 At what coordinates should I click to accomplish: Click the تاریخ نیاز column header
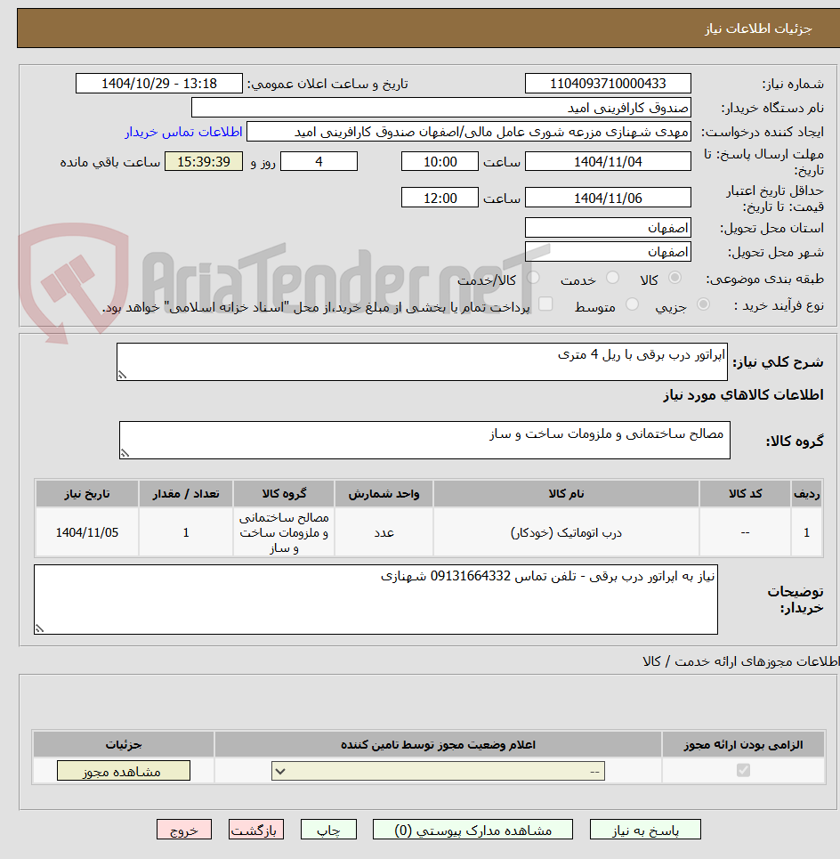tap(87, 494)
